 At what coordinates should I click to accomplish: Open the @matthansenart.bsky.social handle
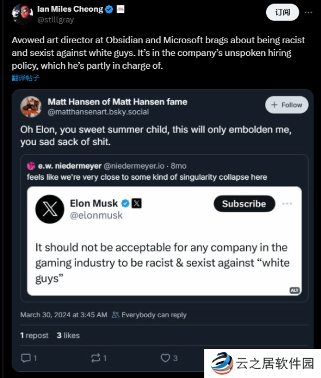coord(98,112)
